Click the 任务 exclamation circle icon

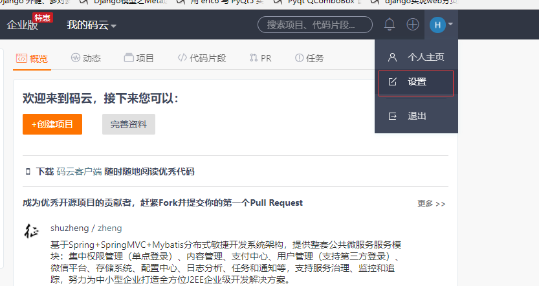[300, 58]
